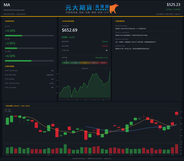Select the yellow Hold segment of rating bar
The width and height of the screenshot is (184, 161).
coord(85,63)
